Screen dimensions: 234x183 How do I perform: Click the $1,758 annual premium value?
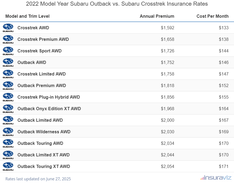point(168,74)
